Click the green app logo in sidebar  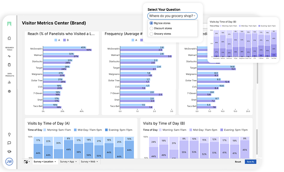coord(9,24)
